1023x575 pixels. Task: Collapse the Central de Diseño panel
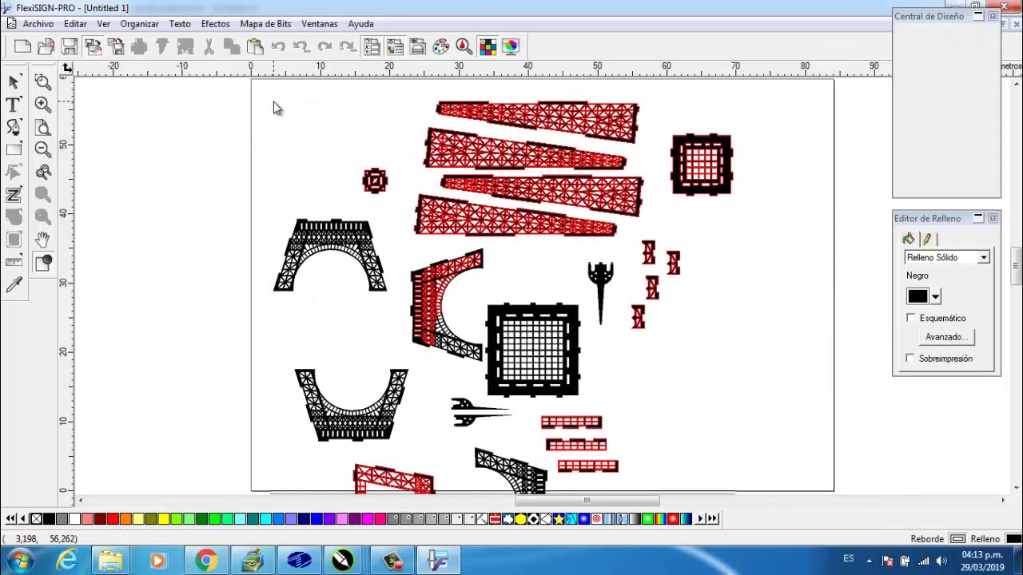pyautogui.click(x=978, y=16)
